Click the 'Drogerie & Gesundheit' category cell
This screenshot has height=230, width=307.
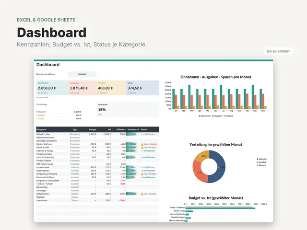point(47,181)
